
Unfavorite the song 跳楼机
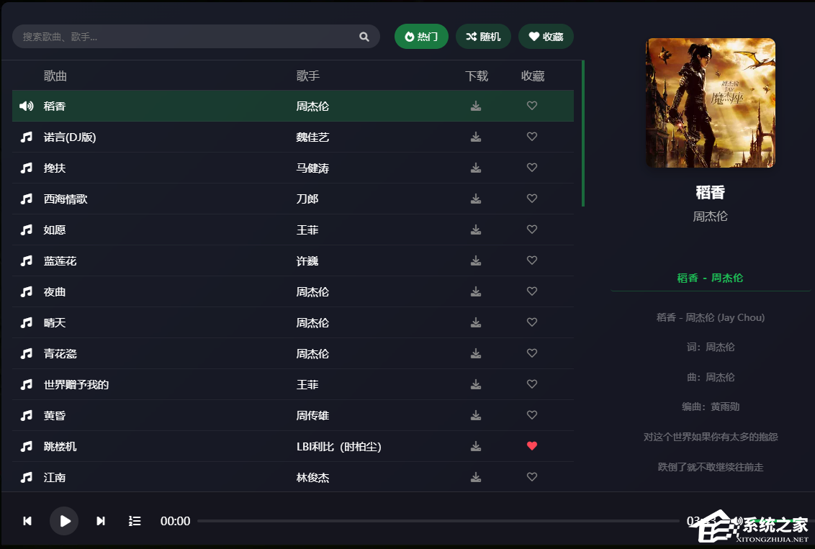[531, 445]
